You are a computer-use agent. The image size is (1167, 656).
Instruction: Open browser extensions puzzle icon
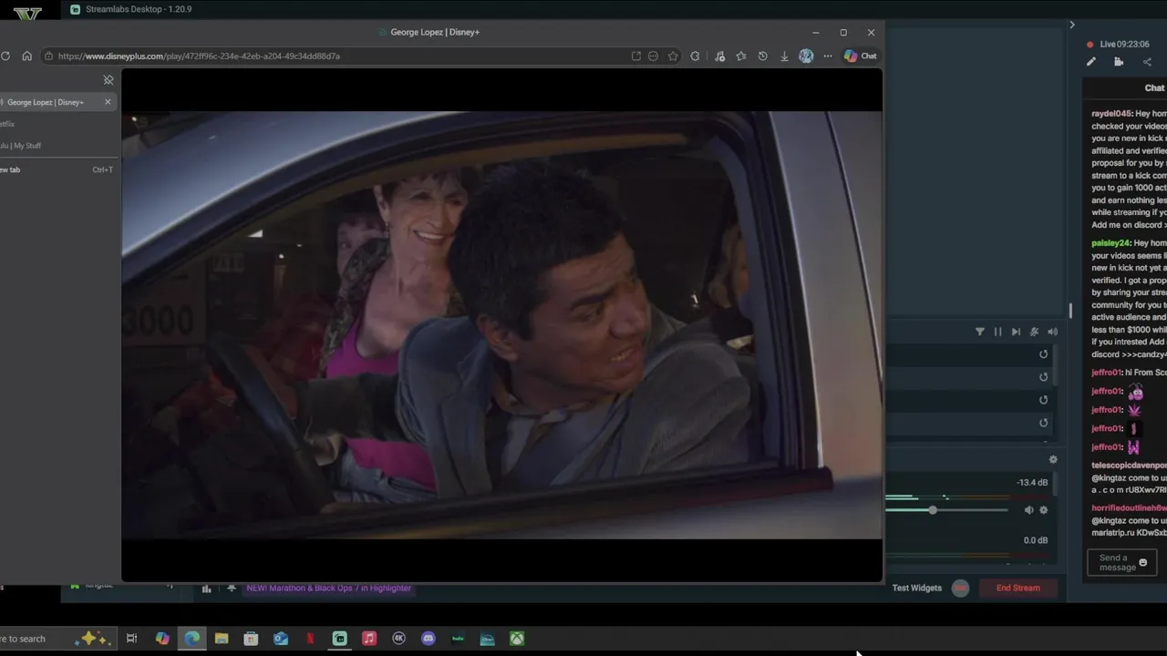tap(695, 56)
